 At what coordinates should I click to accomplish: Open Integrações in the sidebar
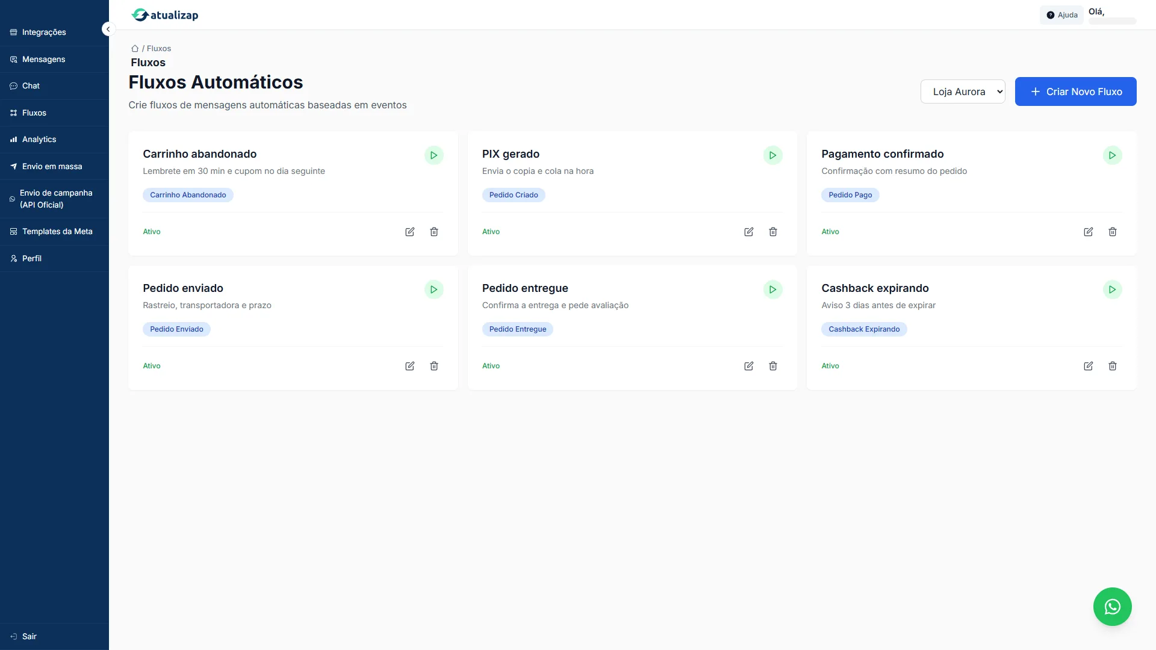(x=54, y=32)
